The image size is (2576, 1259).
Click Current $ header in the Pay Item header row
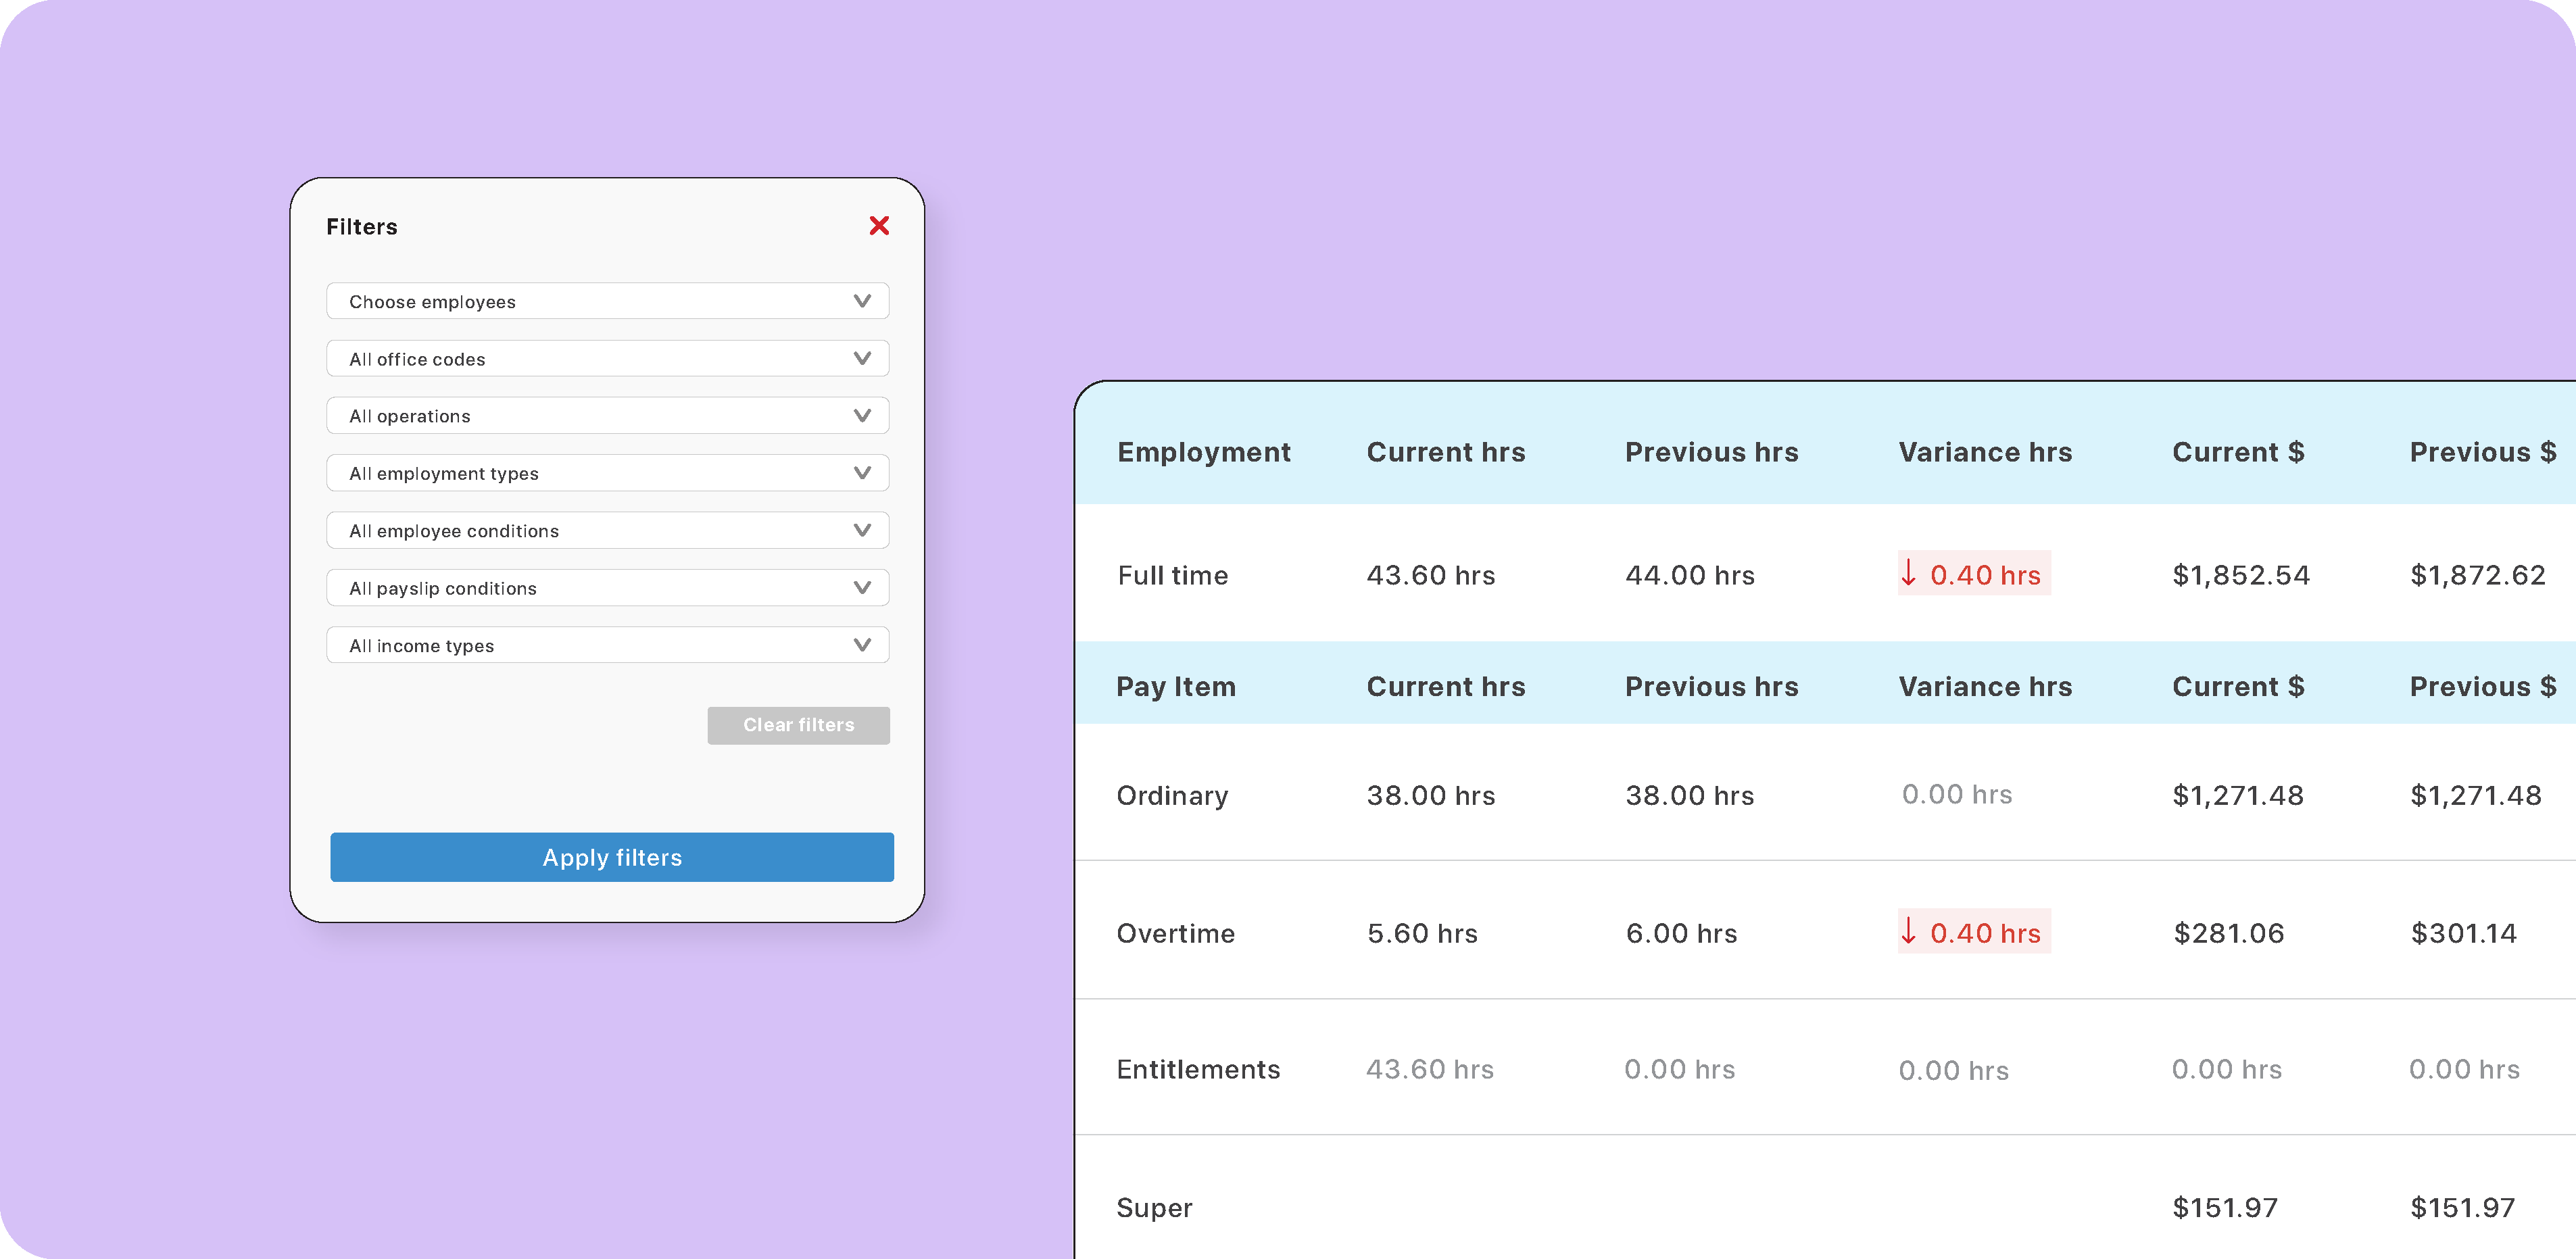(x=2238, y=687)
